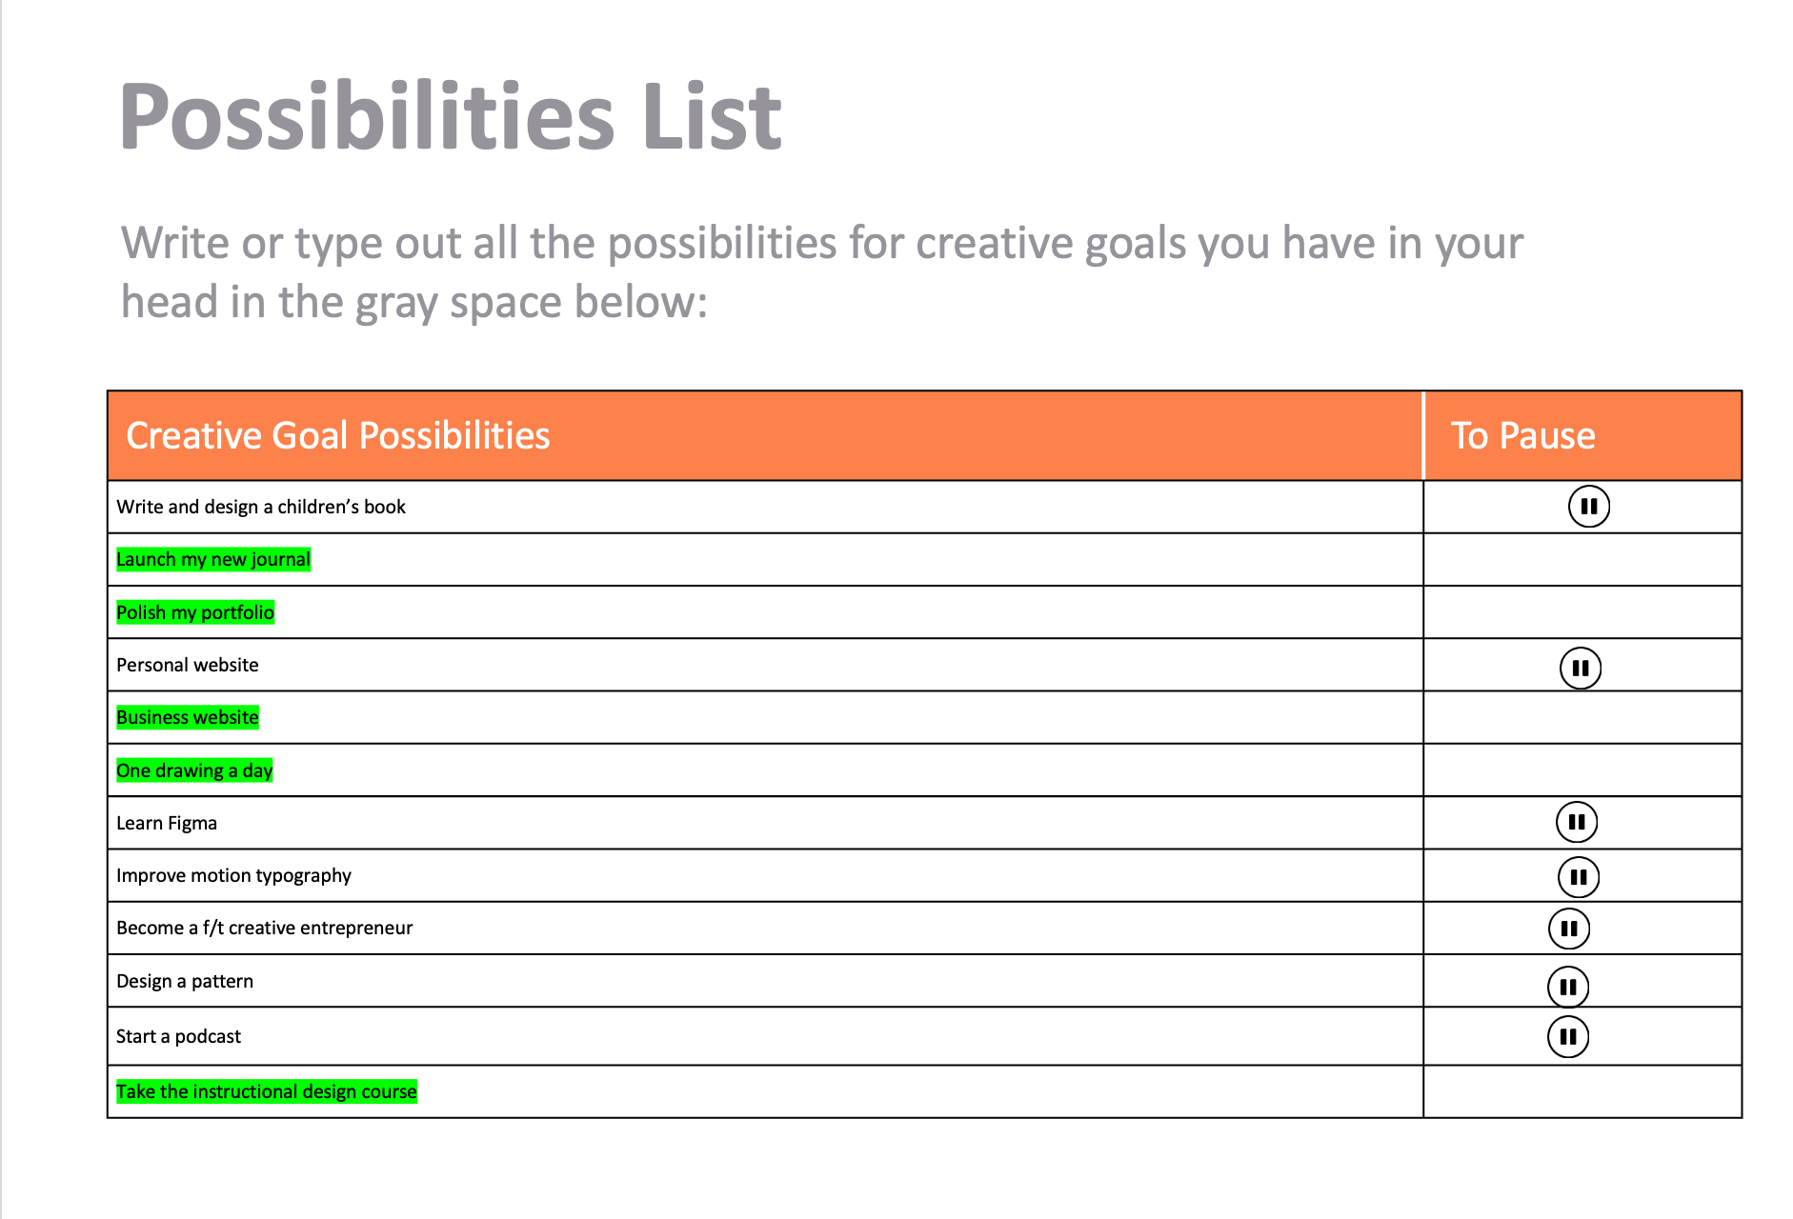Click the 'Creative Goal Possibilities' column header
Image resolution: width=1793 pixels, height=1219 pixels.
(x=338, y=436)
